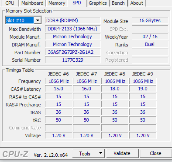Click CAS# Latency value 19.0
The width and height of the screenshot is (172, 162).
(x=143, y=89)
